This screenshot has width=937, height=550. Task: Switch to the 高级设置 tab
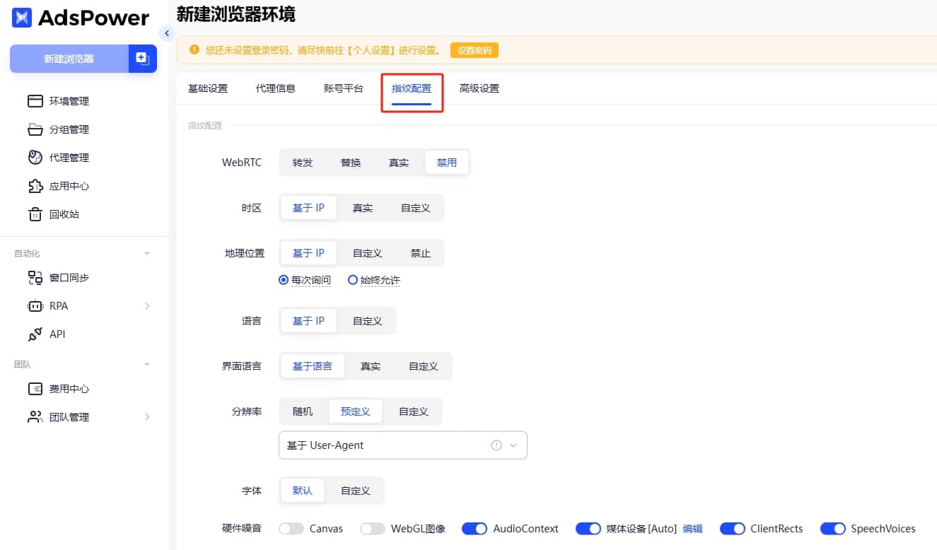pyautogui.click(x=479, y=88)
